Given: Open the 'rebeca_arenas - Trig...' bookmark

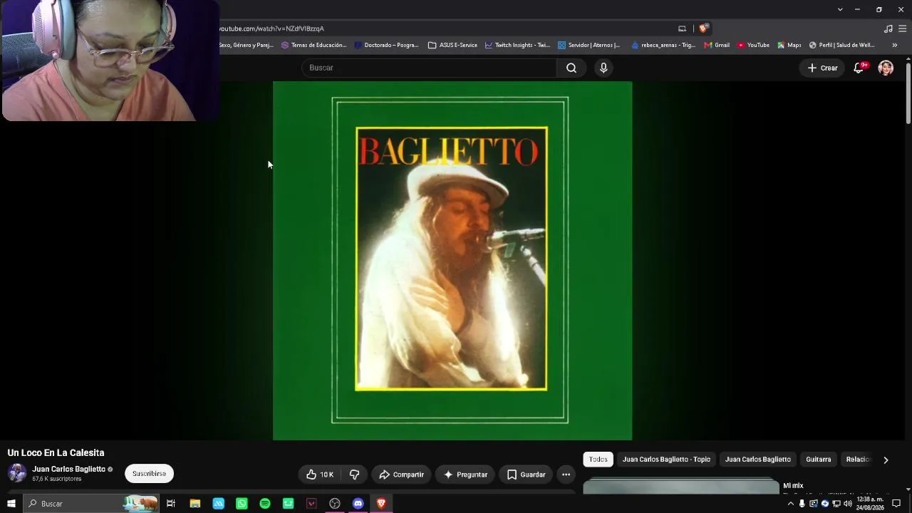Looking at the screenshot, I should pyautogui.click(x=663, y=45).
